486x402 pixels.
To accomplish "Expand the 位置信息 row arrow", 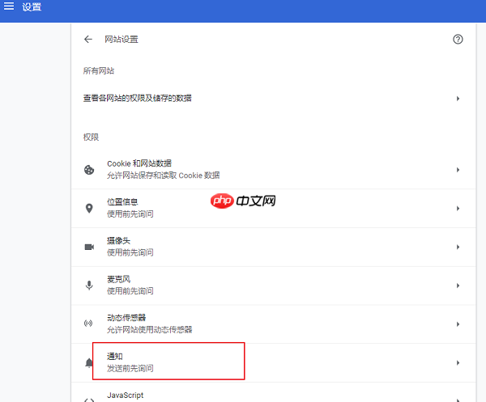I will point(458,208).
